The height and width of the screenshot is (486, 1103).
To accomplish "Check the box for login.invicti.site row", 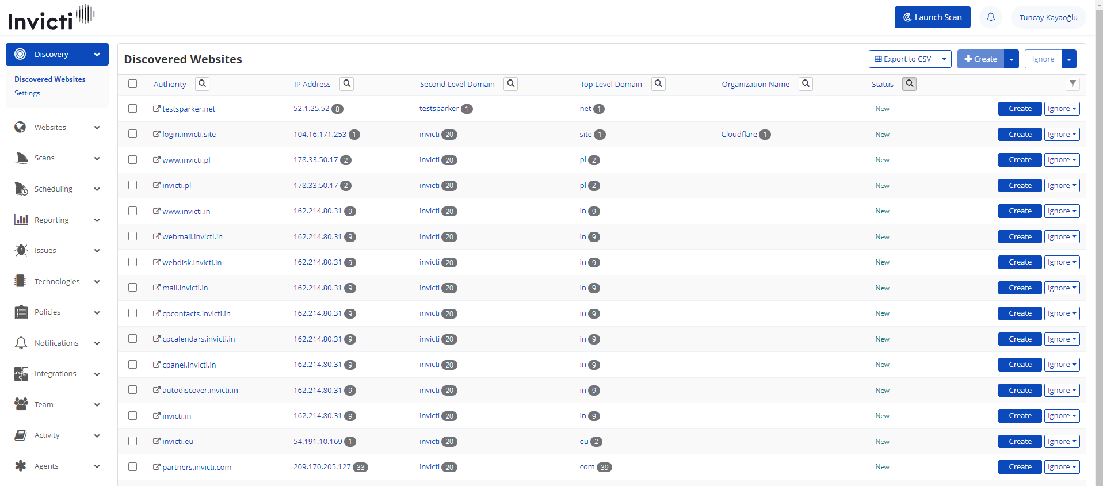I will pyautogui.click(x=133, y=134).
